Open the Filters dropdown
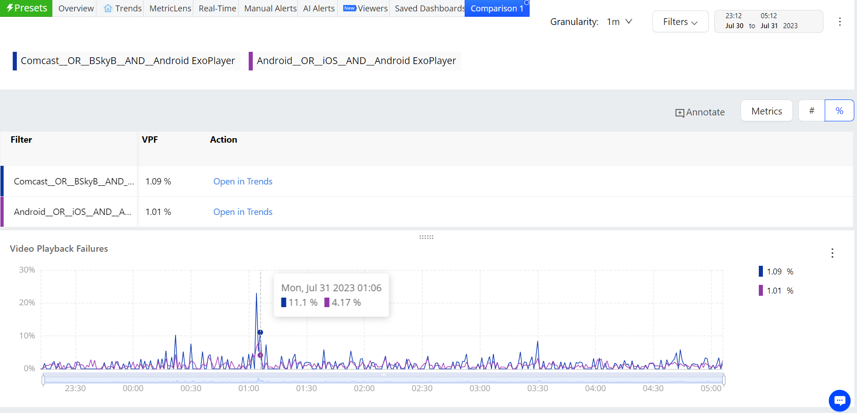Viewport: 857px width, 413px height. point(680,22)
